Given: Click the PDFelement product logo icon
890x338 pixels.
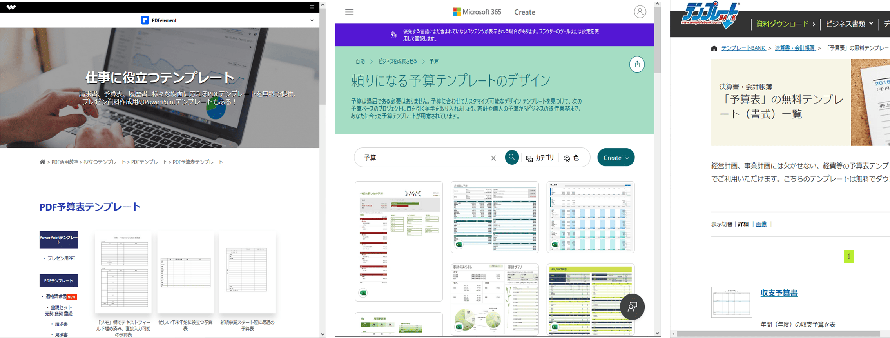Looking at the screenshot, I should (145, 20).
